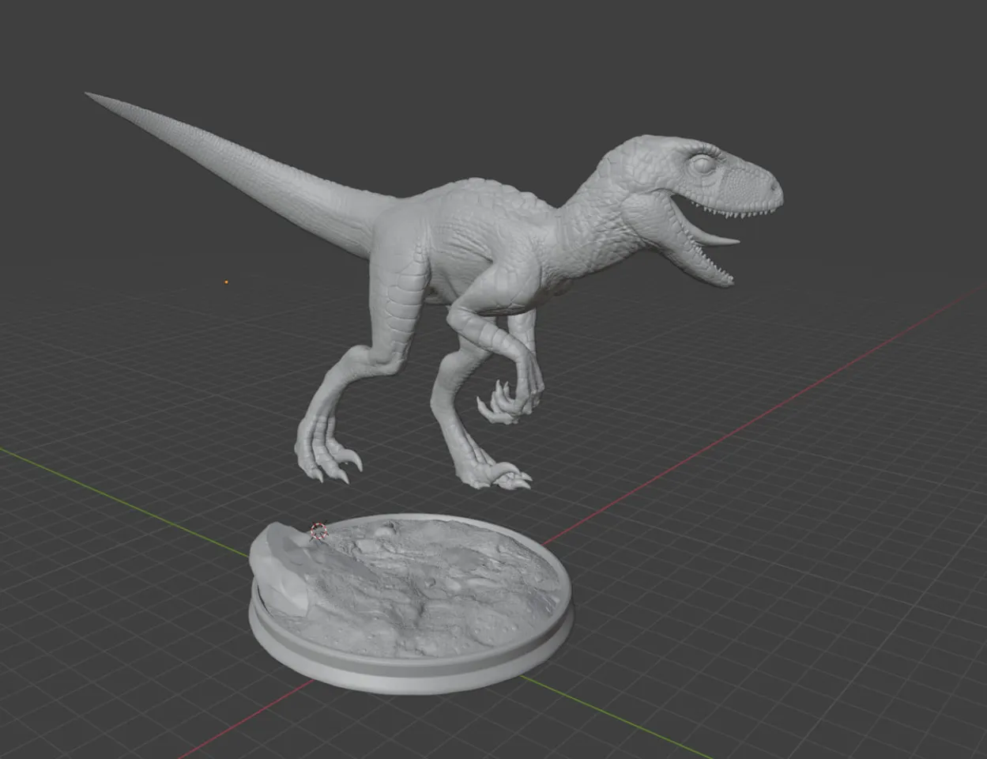Click the 3D cursor on the base
Screen dimensions: 987x759
pyautogui.click(x=318, y=532)
